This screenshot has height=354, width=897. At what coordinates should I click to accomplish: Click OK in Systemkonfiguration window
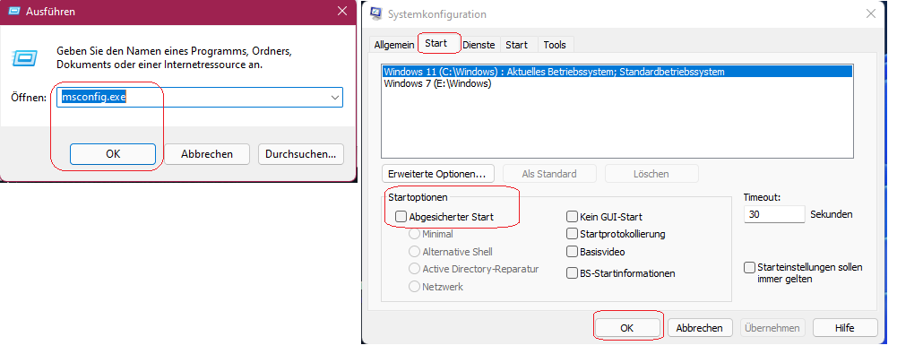[x=627, y=328]
